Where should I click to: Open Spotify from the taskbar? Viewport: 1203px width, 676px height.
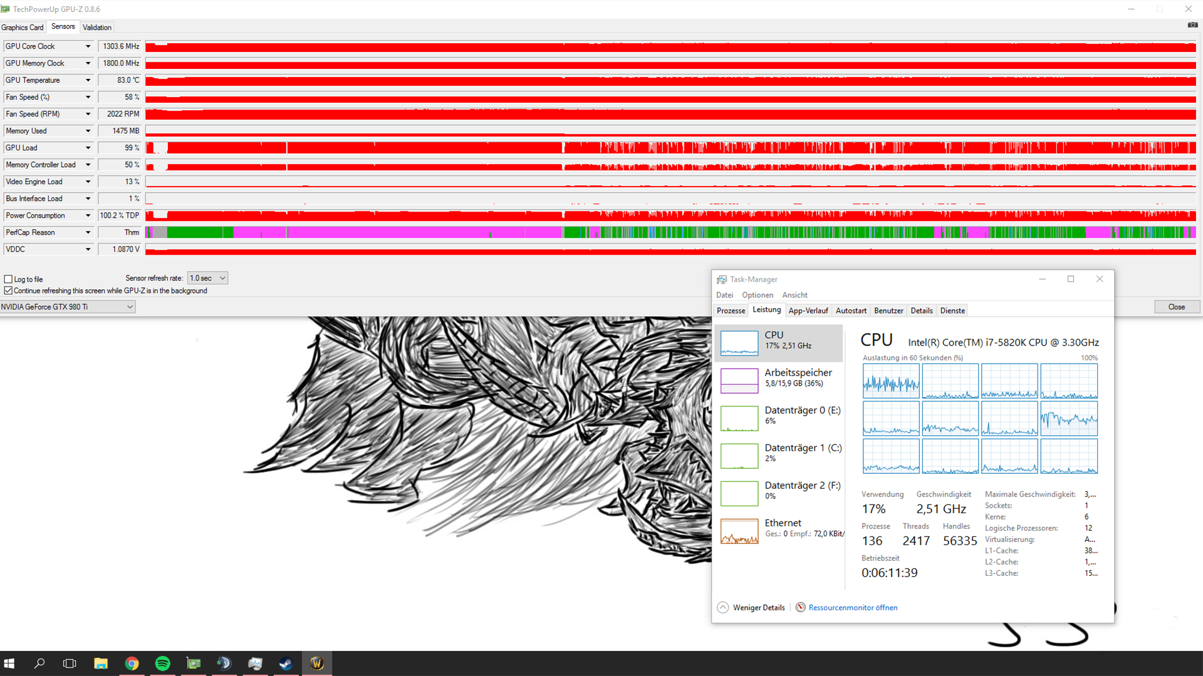(x=162, y=663)
